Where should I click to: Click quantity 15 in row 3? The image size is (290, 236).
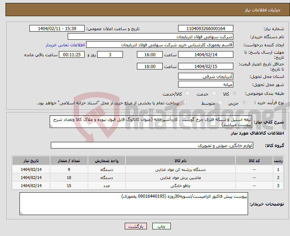(x=69, y=186)
